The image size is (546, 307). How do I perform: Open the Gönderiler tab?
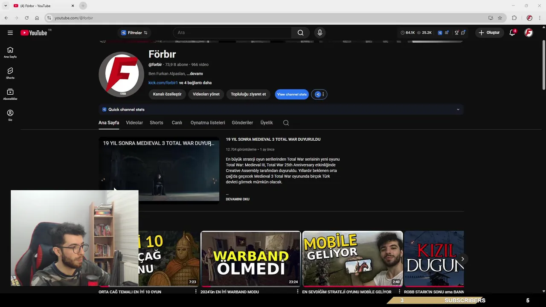tap(242, 123)
